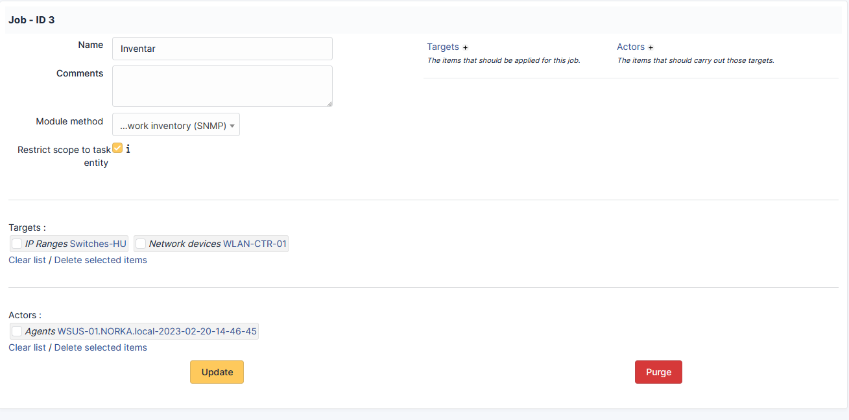Open the Module method selector
The image size is (849, 420).
[x=176, y=124]
